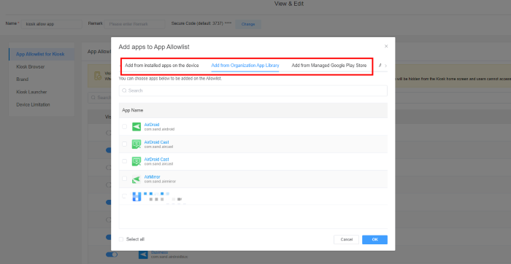
Task: Show more tabs with the right arrow
Action: point(386,66)
